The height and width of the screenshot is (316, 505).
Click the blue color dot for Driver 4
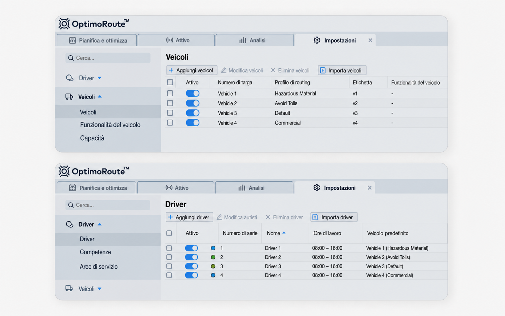coord(213,275)
